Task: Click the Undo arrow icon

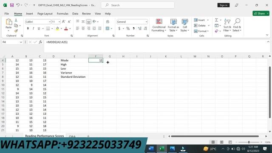Action: (18, 5)
